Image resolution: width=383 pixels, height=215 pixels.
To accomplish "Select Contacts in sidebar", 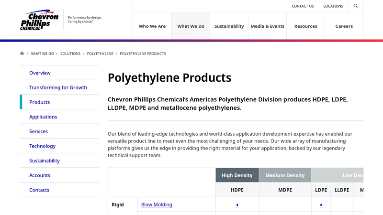I will pyautogui.click(x=59, y=190).
